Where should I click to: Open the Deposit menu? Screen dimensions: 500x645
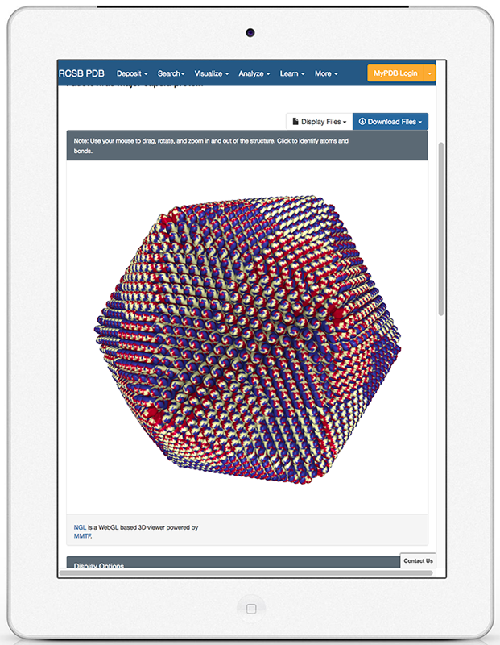(132, 73)
